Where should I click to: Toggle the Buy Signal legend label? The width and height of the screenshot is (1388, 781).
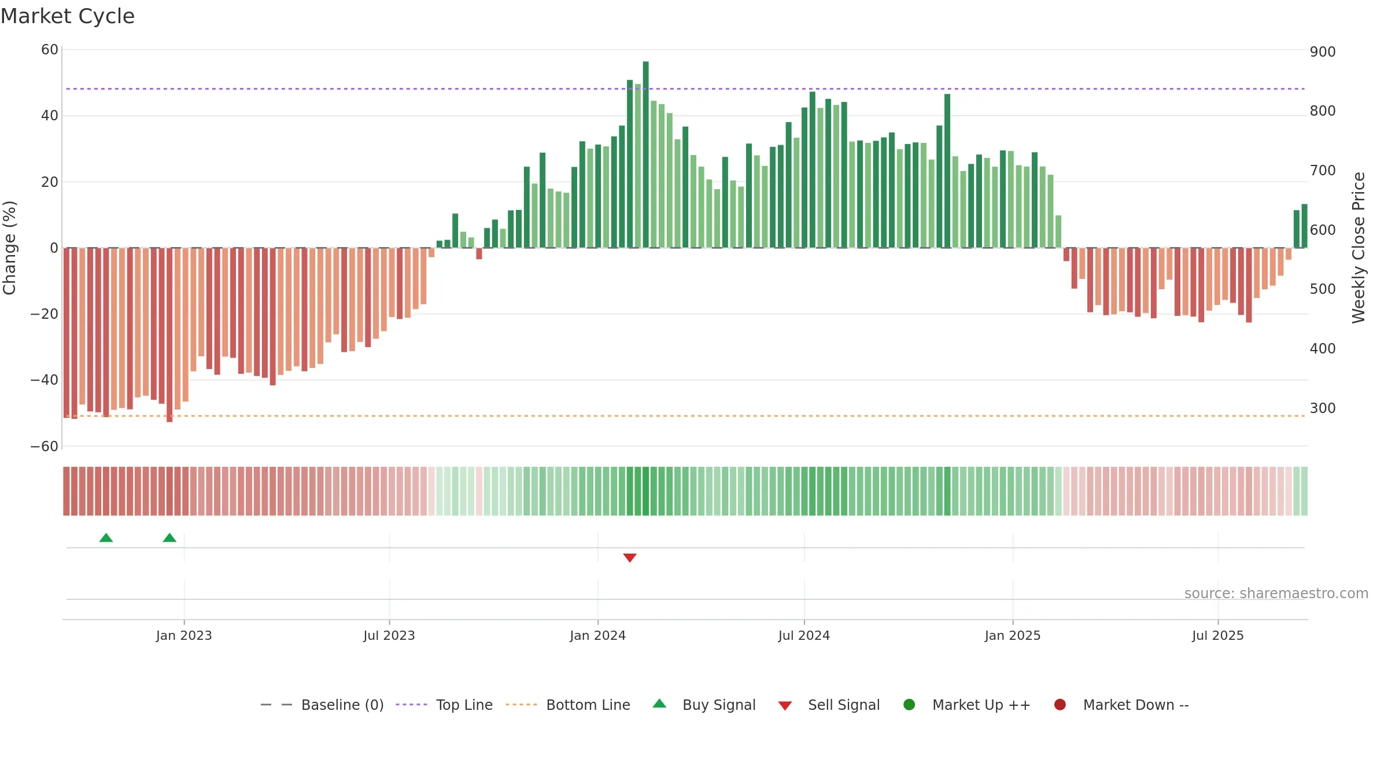pyautogui.click(x=719, y=705)
